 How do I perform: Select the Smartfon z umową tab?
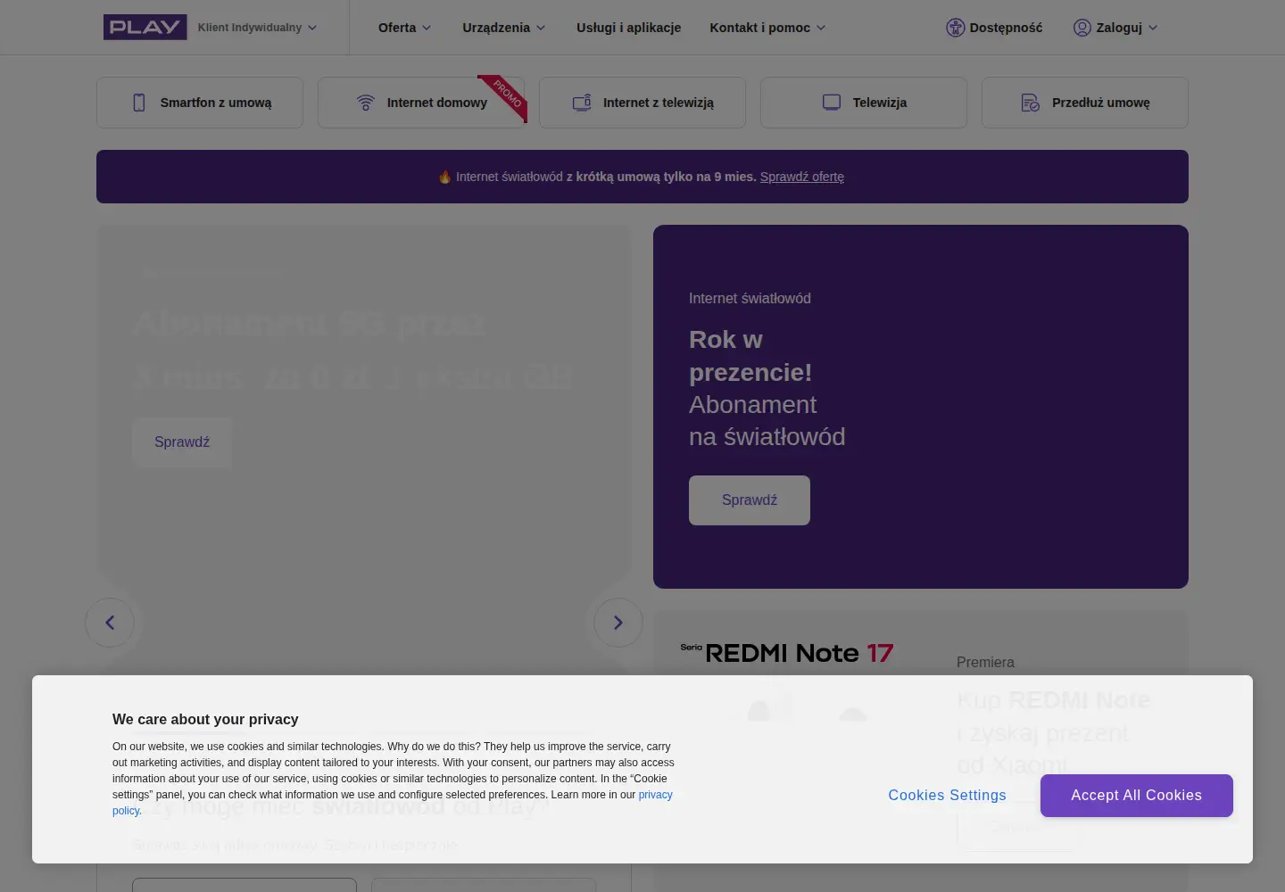[x=200, y=103]
